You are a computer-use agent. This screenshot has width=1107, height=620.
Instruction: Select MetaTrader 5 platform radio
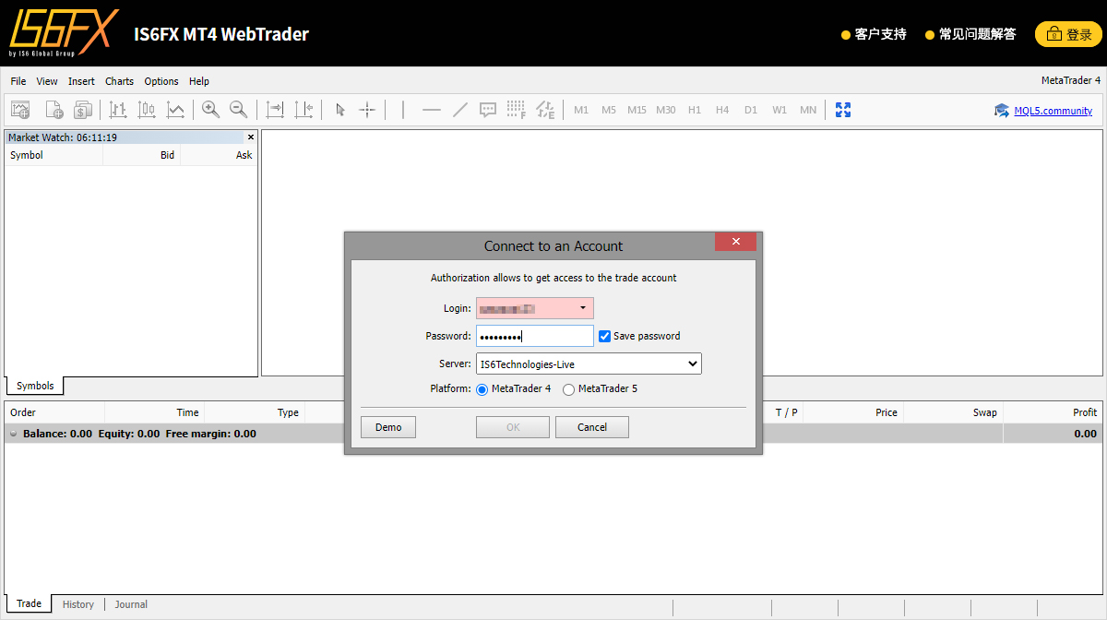click(568, 389)
